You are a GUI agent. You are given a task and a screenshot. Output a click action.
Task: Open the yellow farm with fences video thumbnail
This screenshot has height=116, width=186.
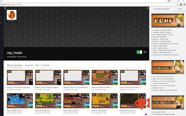pyautogui.click(x=105, y=101)
